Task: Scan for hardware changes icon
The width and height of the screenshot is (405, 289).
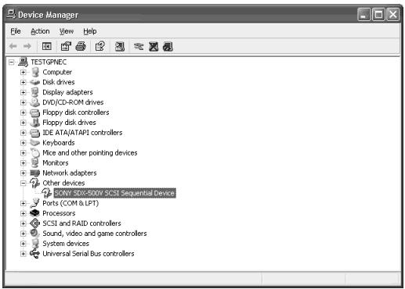Action: 120,46
